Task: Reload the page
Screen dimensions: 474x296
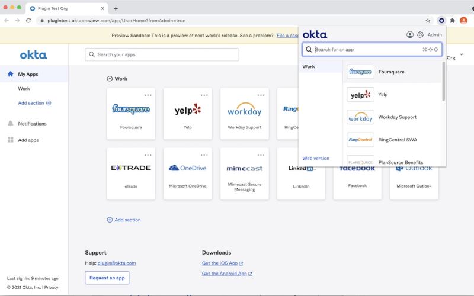Action: (28, 21)
